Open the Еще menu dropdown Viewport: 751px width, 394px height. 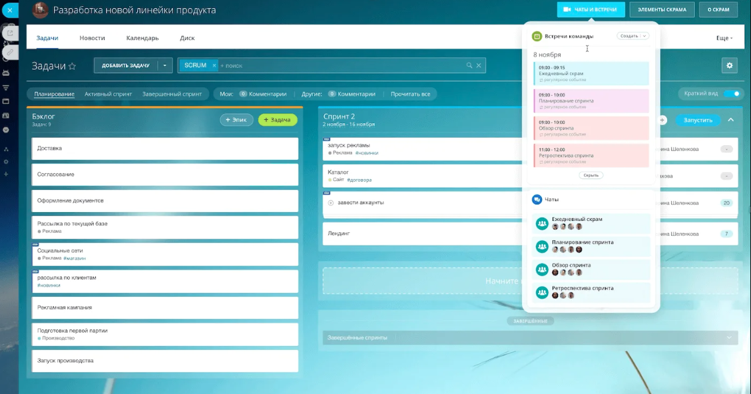click(724, 38)
